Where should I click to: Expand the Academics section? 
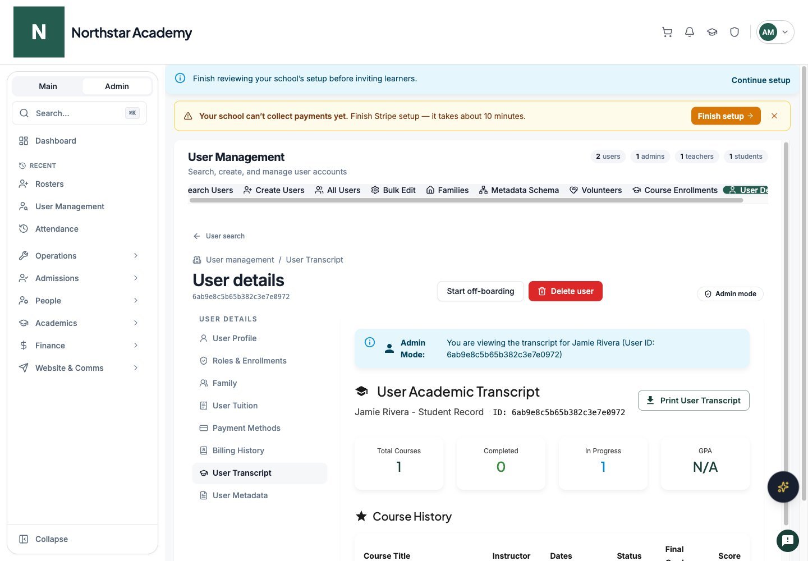click(x=79, y=323)
